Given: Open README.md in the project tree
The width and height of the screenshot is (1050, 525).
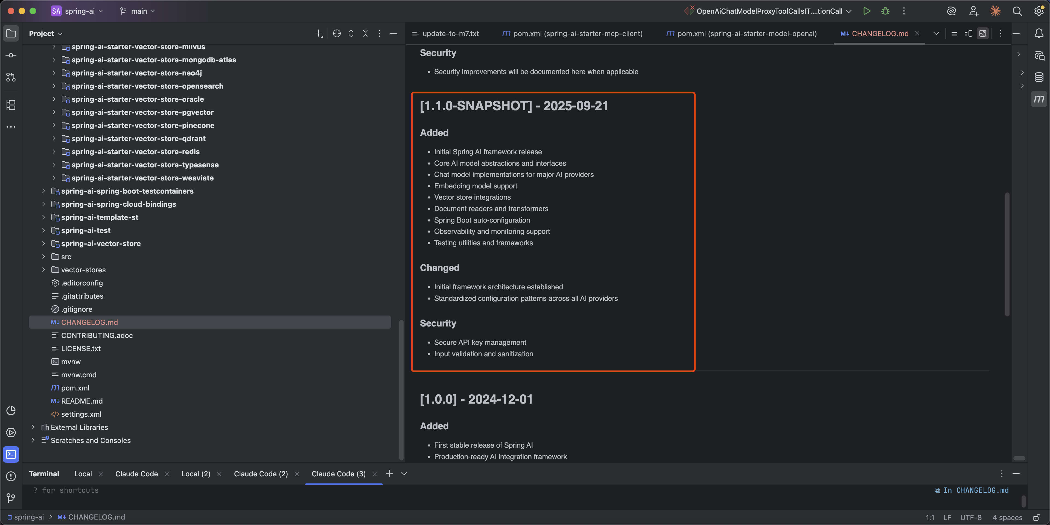Looking at the screenshot, I should (81, 401).
